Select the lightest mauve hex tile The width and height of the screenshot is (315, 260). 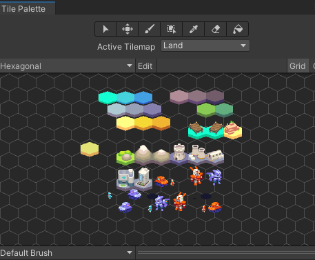pyautogui.click(x=179, y=97)
